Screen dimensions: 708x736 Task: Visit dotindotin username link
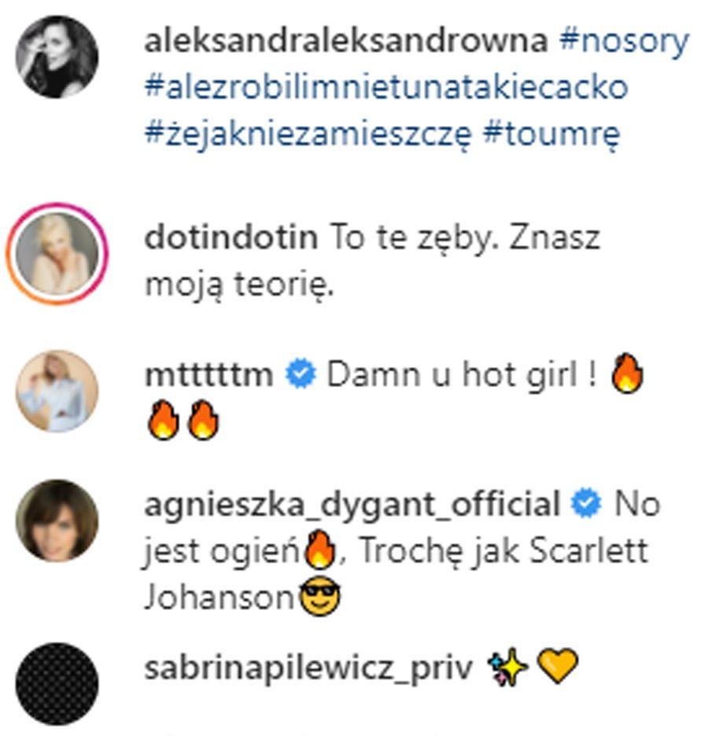point(231,237)
